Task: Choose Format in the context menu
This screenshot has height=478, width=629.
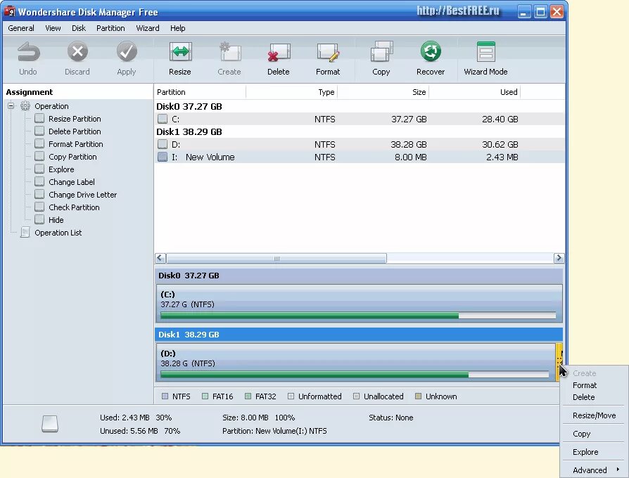Action: (x=585, y=385)
